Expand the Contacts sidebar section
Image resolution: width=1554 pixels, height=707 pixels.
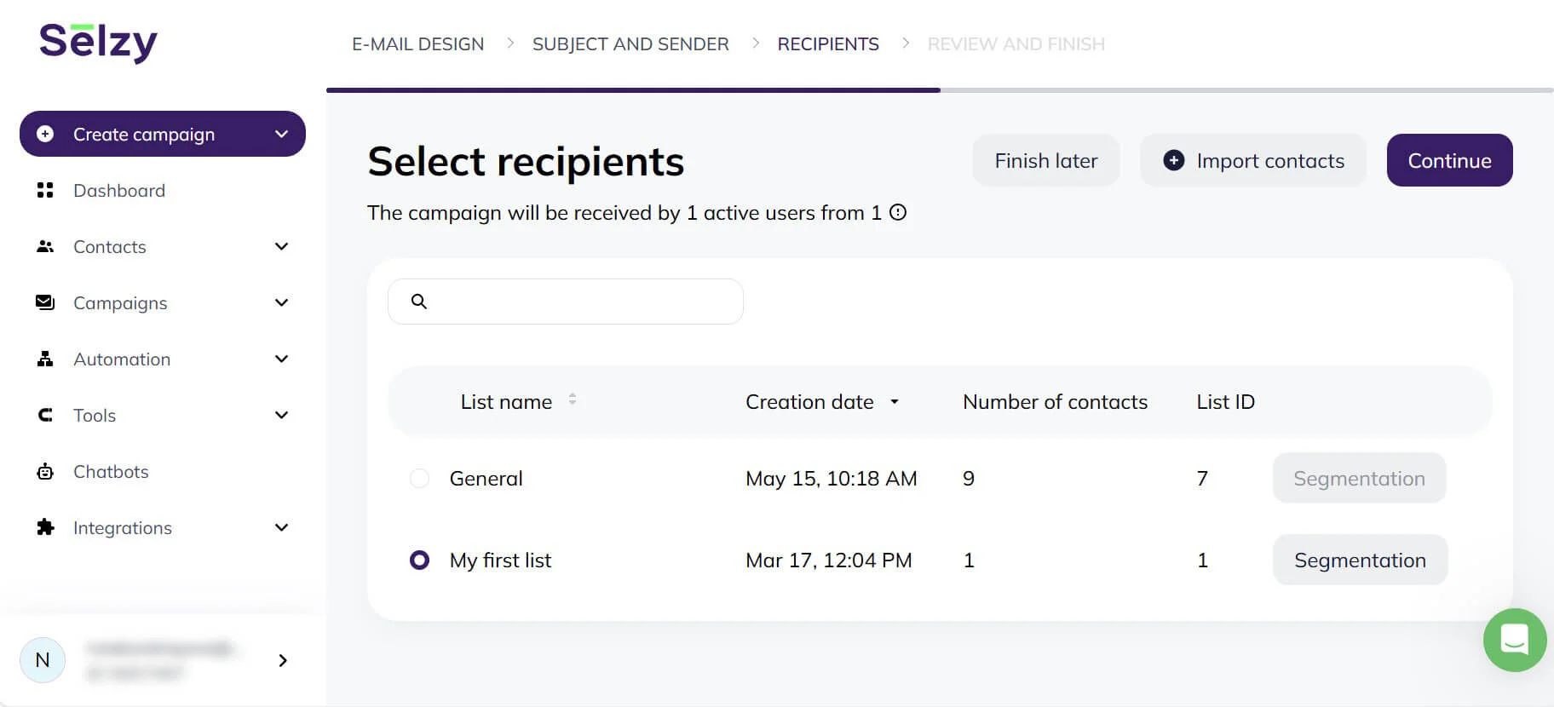coord(282,246)
